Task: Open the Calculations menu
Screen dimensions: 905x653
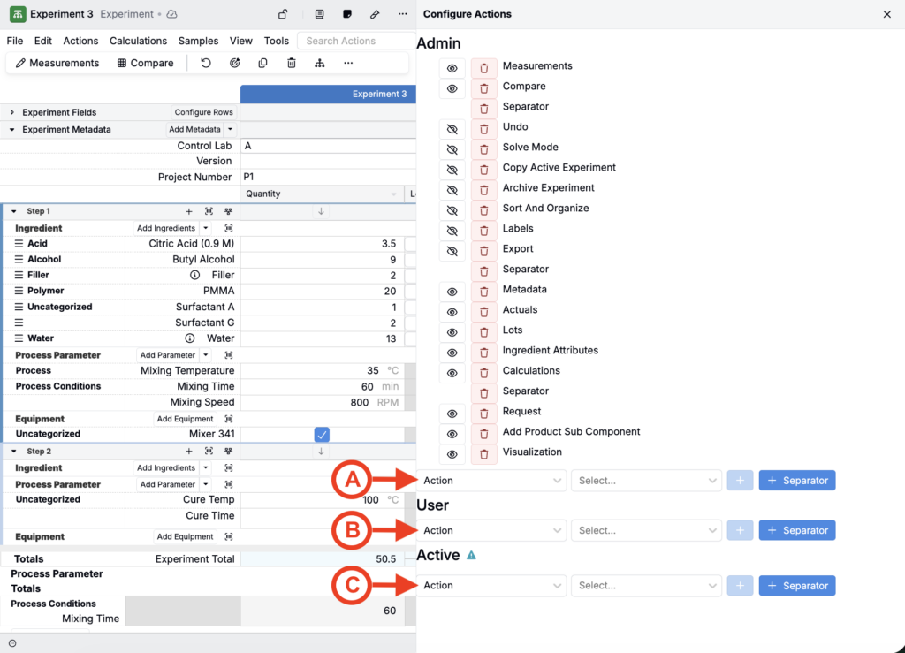Action: click(x=138, y=41)
